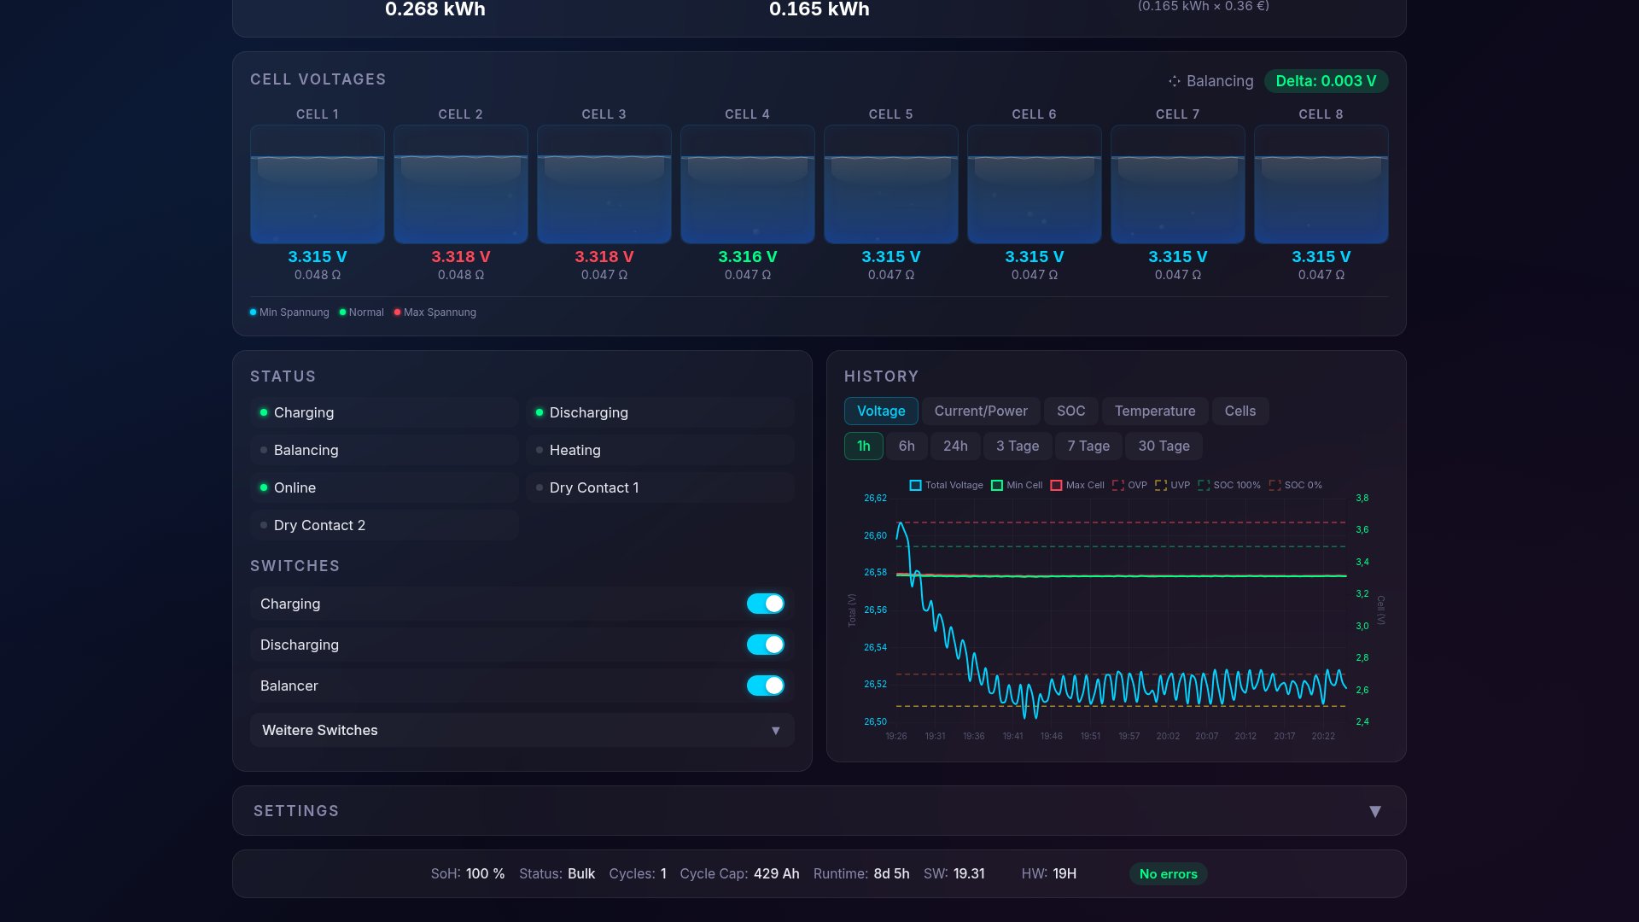Viewport: 1639px width, 922px height.
Task: Click the No errors badge
Action: click(x=1168, y=873)
